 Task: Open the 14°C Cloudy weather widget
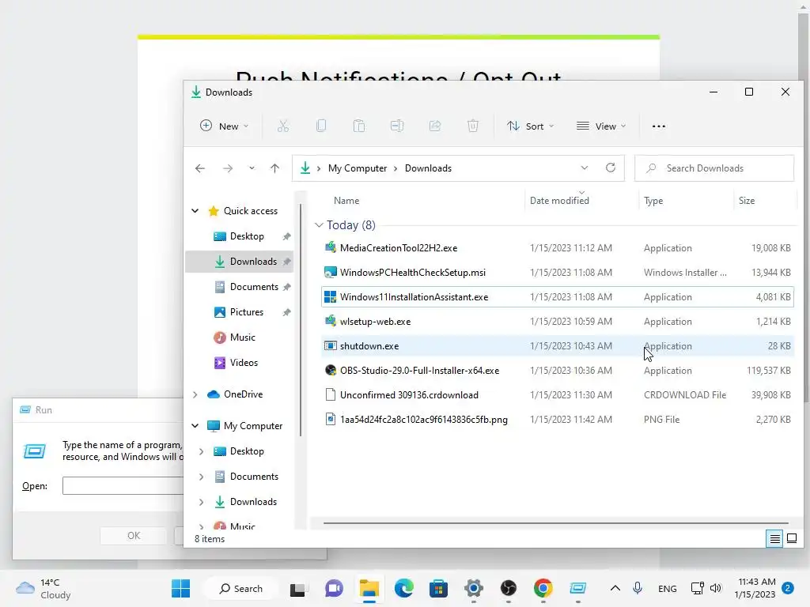point(44,588)
